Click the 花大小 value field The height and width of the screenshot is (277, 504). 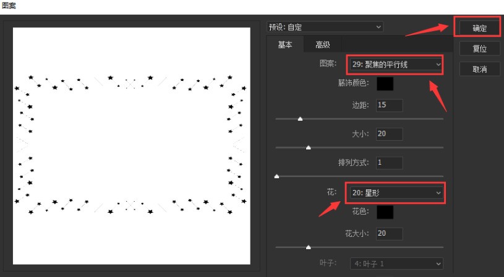[x=389, y=233]
